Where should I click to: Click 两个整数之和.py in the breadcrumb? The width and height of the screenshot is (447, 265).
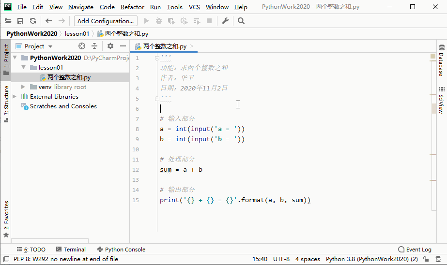123,33
